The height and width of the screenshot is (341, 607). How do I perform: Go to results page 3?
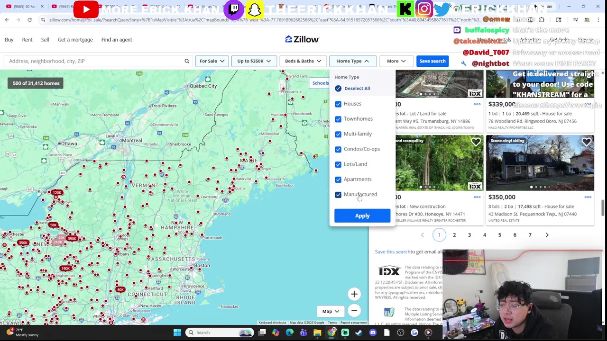[469, 235]
